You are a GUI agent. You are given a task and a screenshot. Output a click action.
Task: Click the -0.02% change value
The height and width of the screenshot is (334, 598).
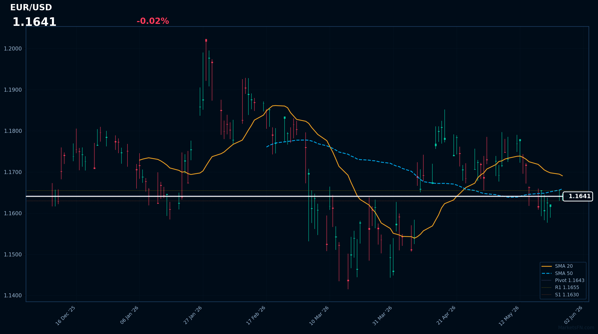click(x=153, y=21)
